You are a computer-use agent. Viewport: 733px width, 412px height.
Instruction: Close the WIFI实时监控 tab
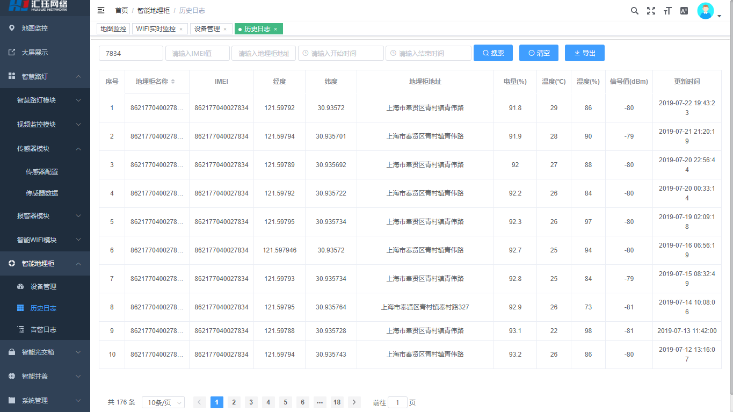point(181,29)
